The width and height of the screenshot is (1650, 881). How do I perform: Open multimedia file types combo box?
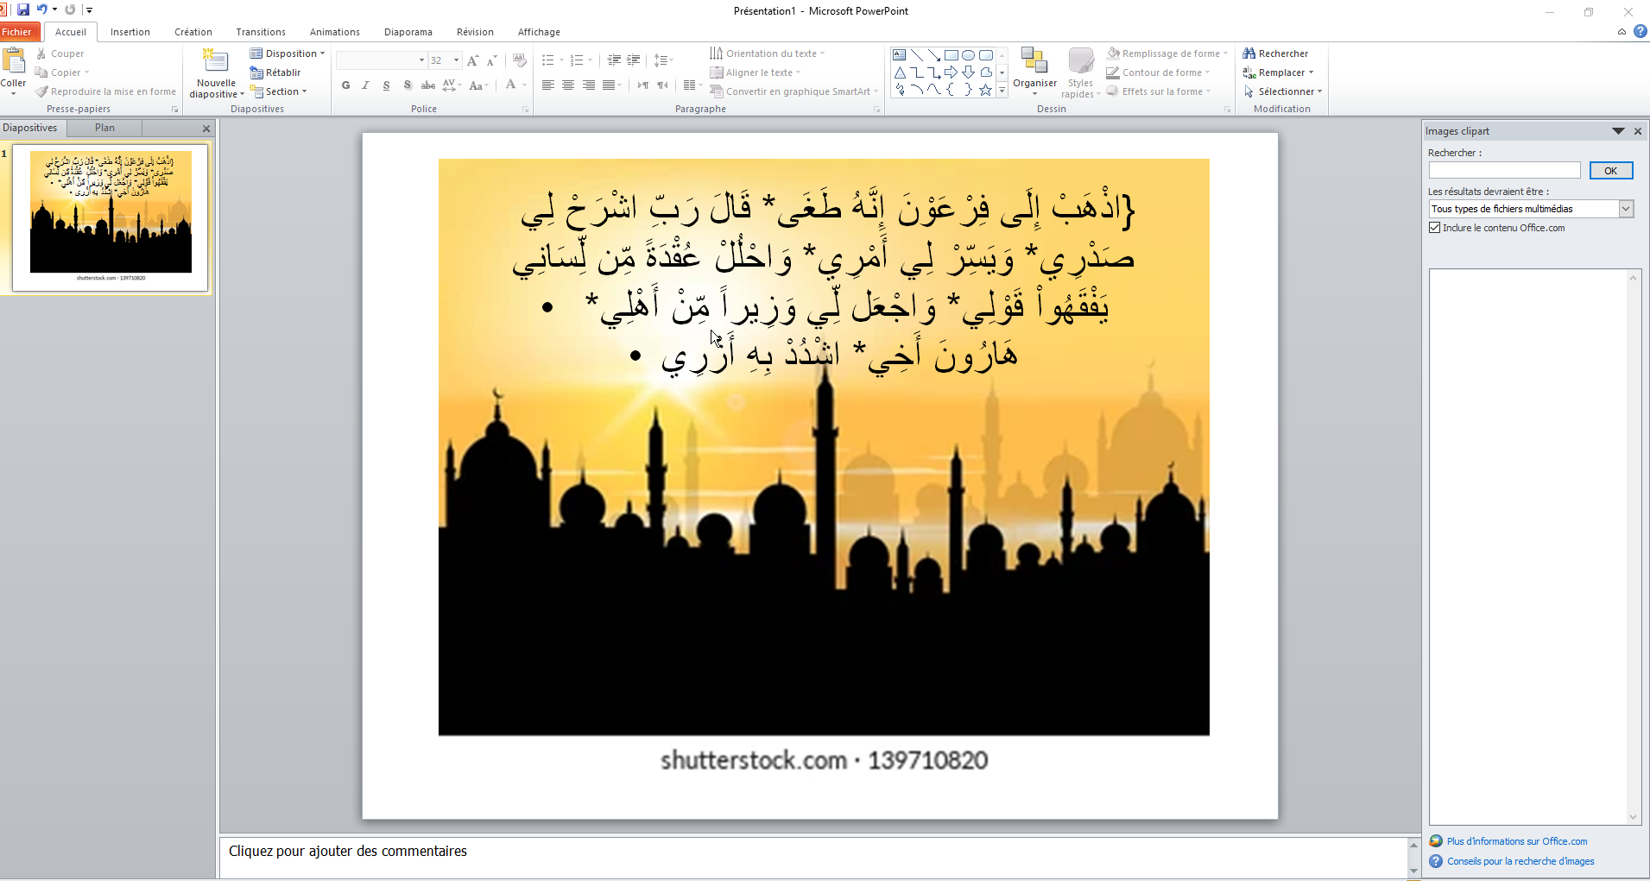[x=1532, y=209]
